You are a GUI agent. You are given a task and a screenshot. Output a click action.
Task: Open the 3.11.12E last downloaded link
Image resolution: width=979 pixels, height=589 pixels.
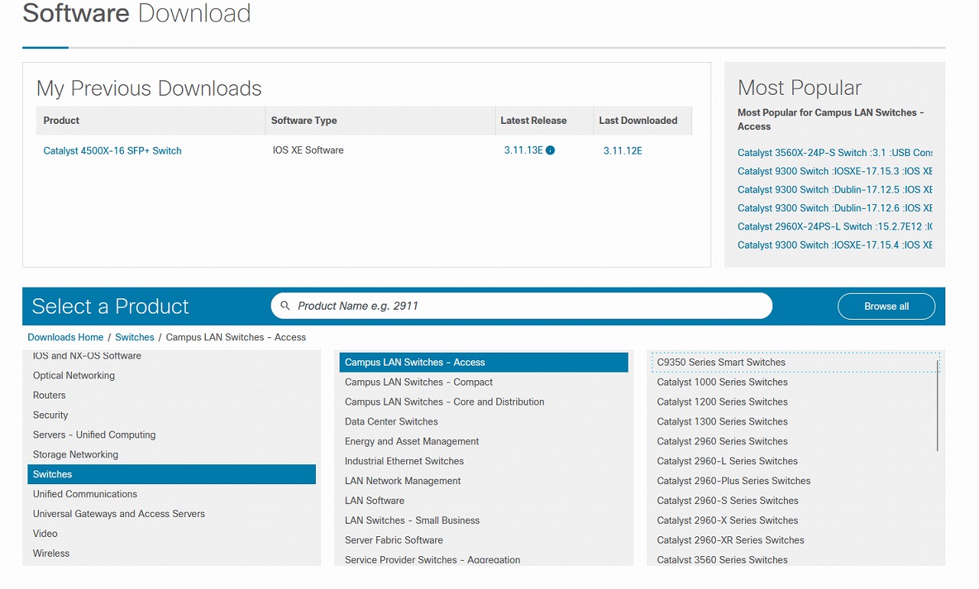click(x=623, y=151)
